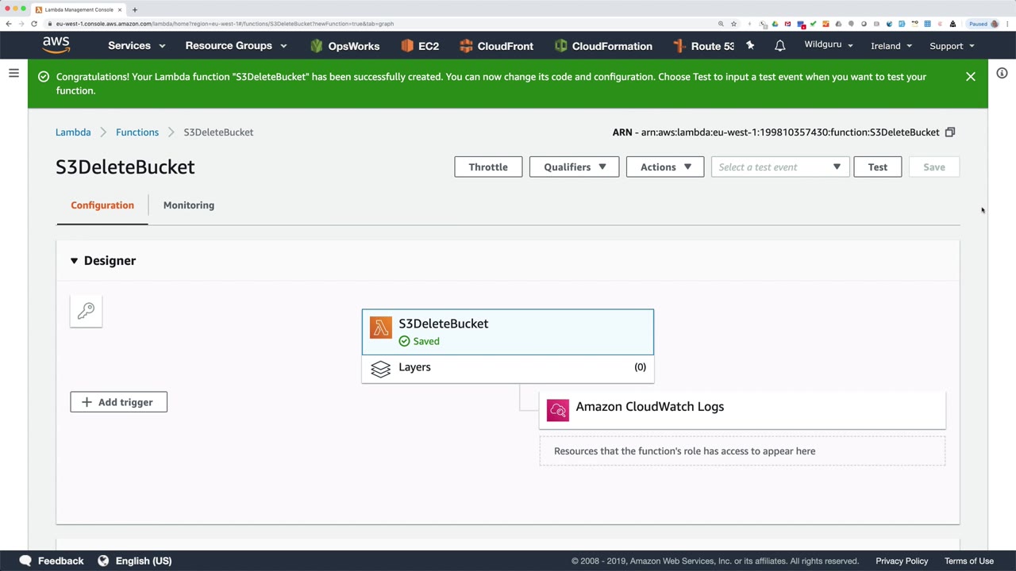
Task: Copy the function ARN with the copy icon
Action: point(950,132)
